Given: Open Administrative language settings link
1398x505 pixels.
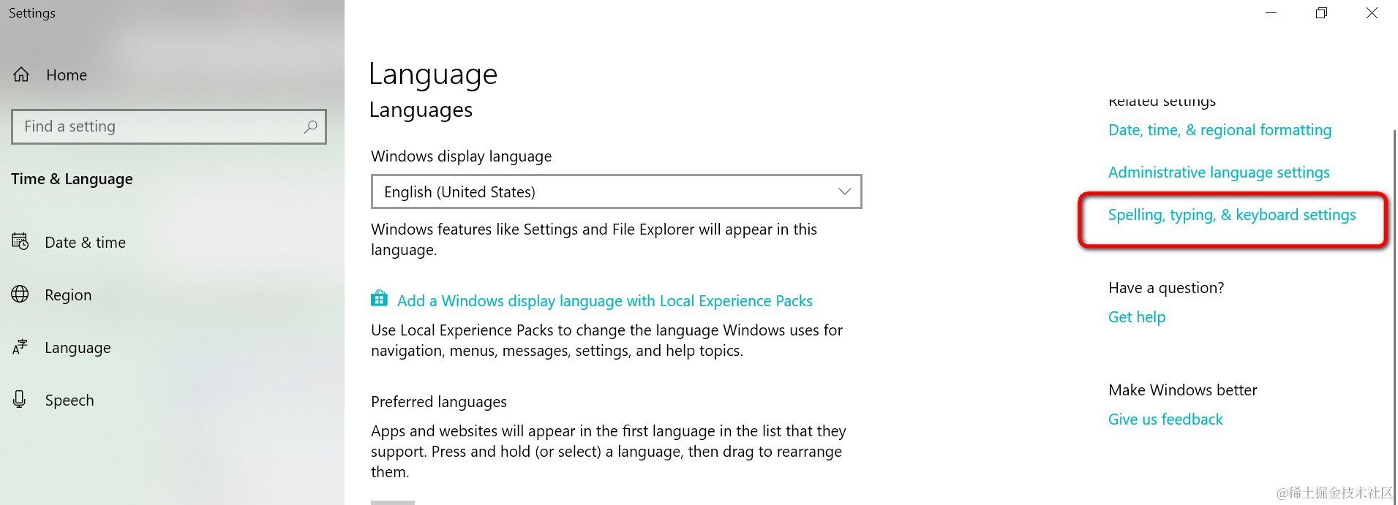Looking at the screenshot, I should click(1219, 172).
